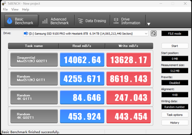Toggle the FILE mode button
The image size is (192, 135).
click(175, 33)
